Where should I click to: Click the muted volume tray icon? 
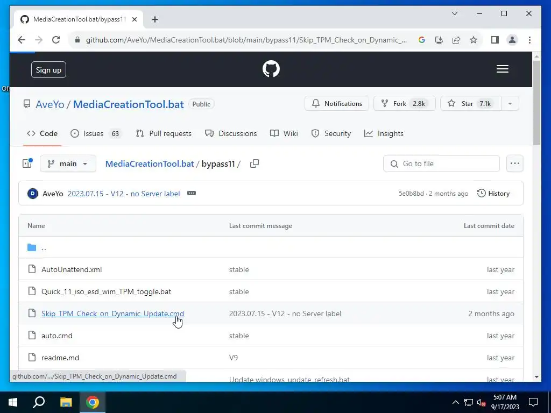[482, 402]
